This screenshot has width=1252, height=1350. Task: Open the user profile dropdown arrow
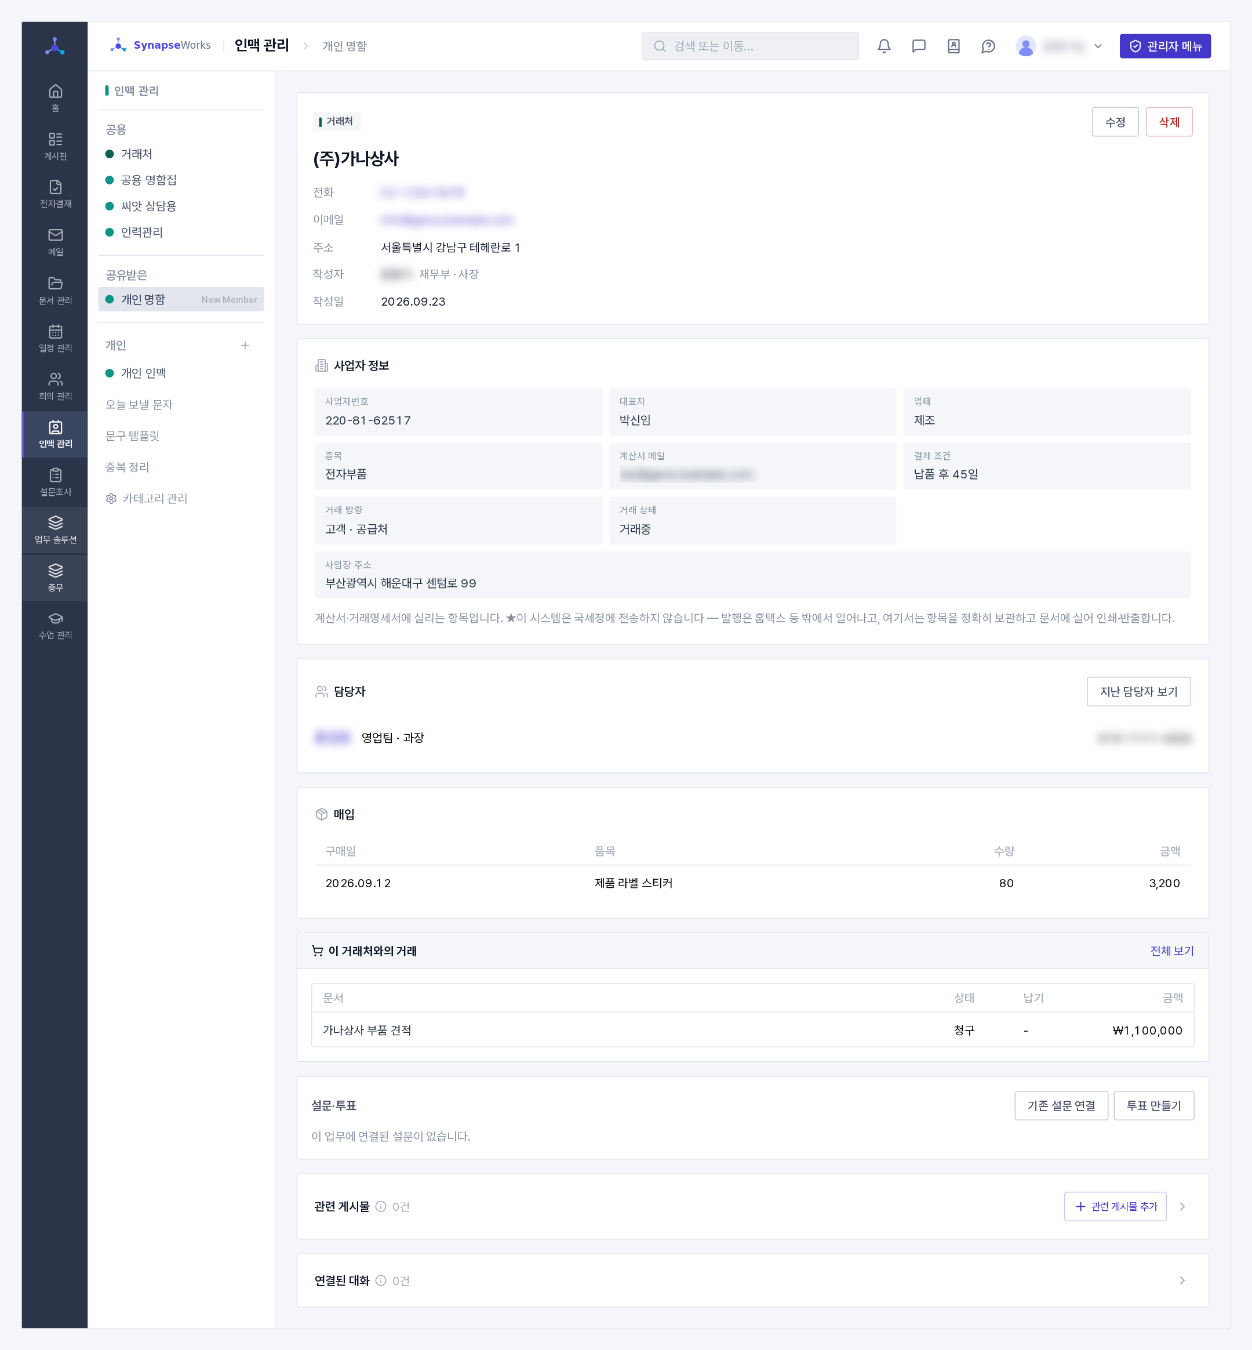(x=1098, y=46)
